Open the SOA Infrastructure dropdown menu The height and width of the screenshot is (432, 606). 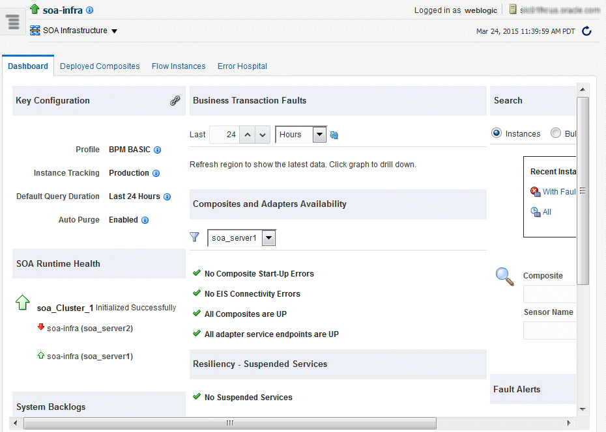[115, 31]
